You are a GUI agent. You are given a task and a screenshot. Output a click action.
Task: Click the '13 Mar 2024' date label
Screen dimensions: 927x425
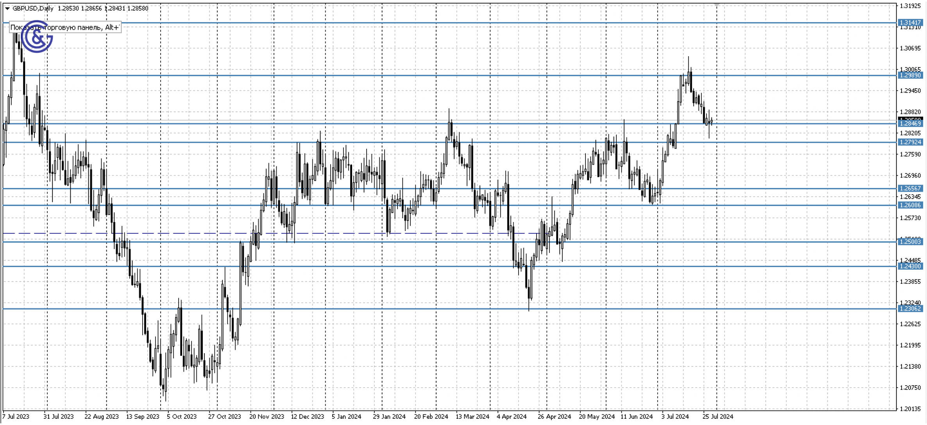pos(472,417)
